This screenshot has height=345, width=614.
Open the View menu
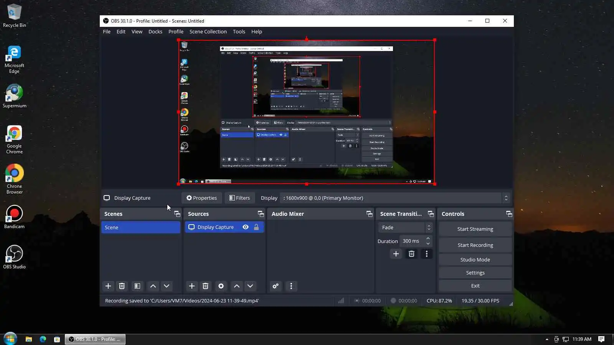137,31
